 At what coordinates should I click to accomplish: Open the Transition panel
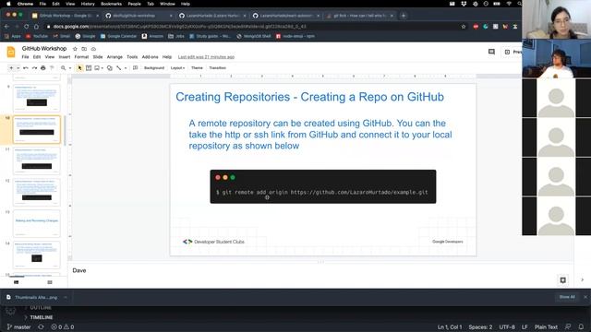click(x=218, y=68)
